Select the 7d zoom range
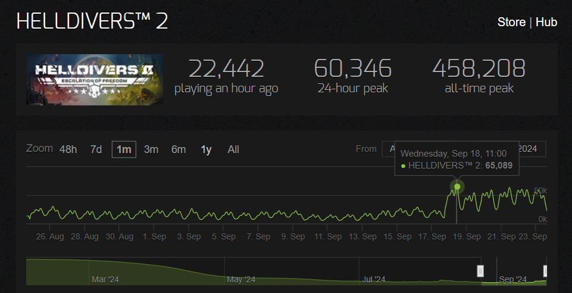This screenshot has width=572, height=293. pyautogui.click(x=96, y=149)
